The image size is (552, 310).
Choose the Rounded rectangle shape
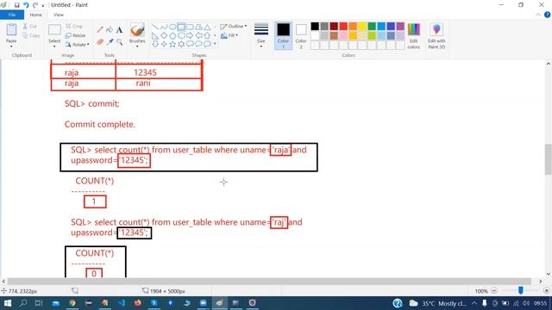point(190,27)
